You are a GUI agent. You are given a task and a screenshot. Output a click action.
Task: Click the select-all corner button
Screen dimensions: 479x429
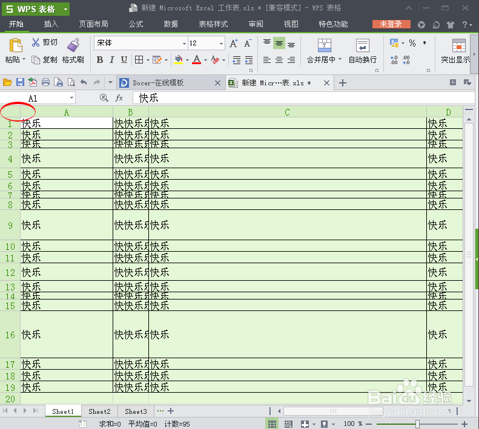[10, 112]
